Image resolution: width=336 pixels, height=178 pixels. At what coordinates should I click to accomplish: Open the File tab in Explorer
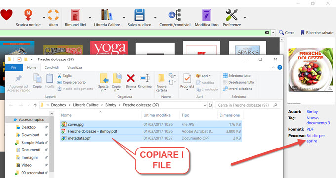click(14, 67)
